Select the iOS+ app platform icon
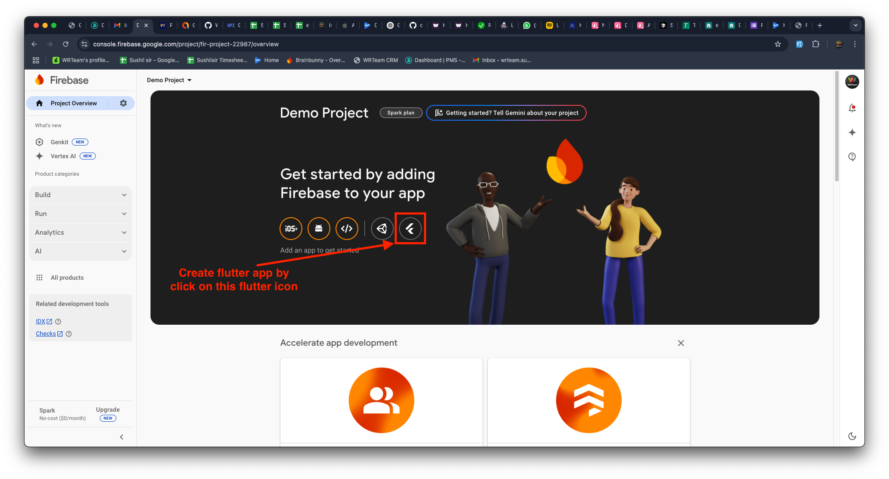Image resolution: width=889 pixels, height=479 pixels. [291, 228]
